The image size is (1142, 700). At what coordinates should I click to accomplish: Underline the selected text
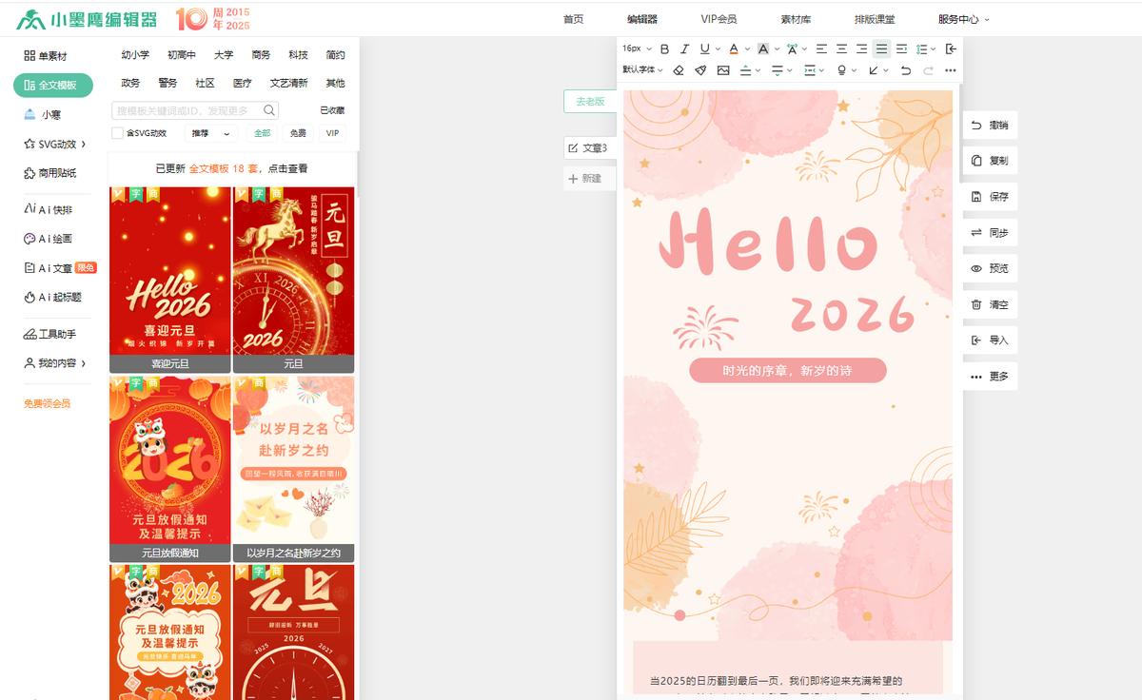(x=704, y=49)
